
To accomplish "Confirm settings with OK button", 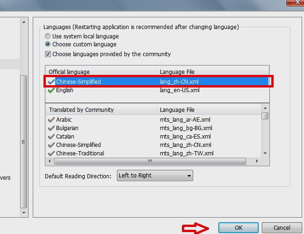I will 239,227.
